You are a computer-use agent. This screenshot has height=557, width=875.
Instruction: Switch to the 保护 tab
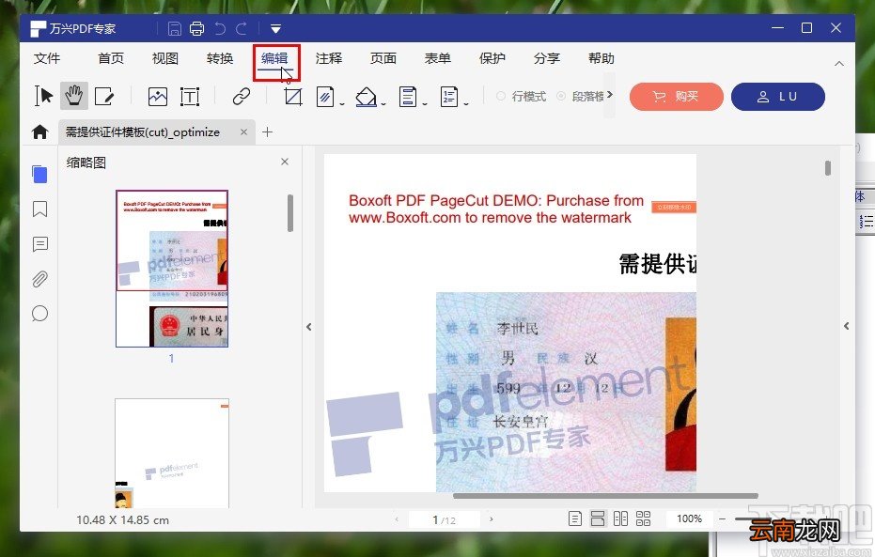(x=492, y=58)
